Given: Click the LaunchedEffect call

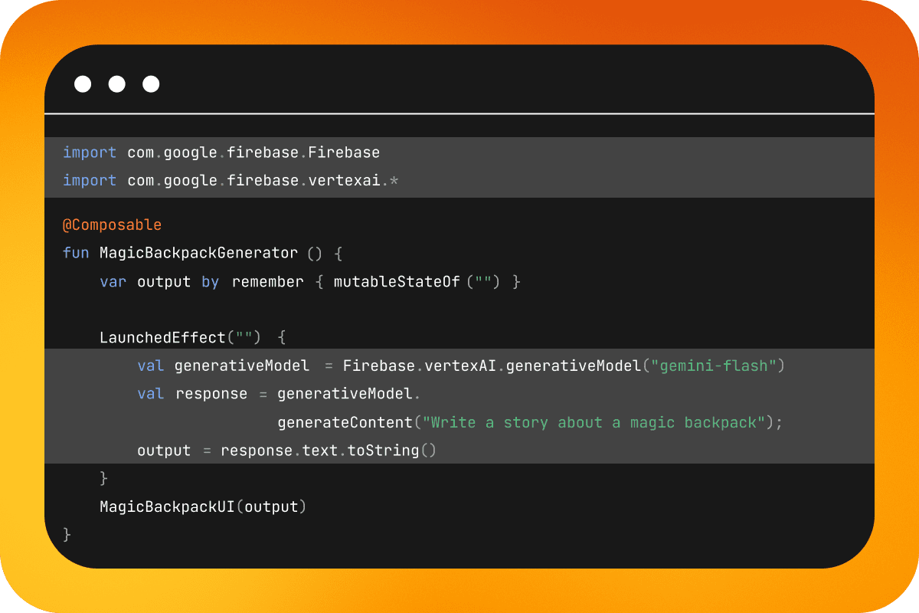Looking at the screenshot, I should (162, 338).
